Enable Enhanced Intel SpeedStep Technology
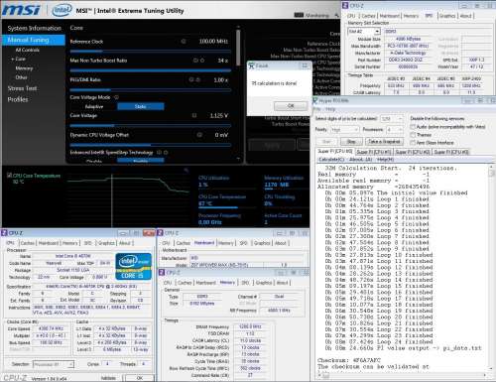 (141, 161)
